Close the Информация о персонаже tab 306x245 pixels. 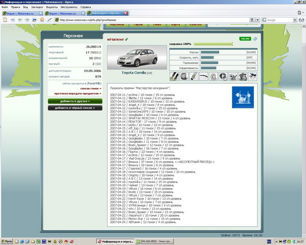coord(126,13)
